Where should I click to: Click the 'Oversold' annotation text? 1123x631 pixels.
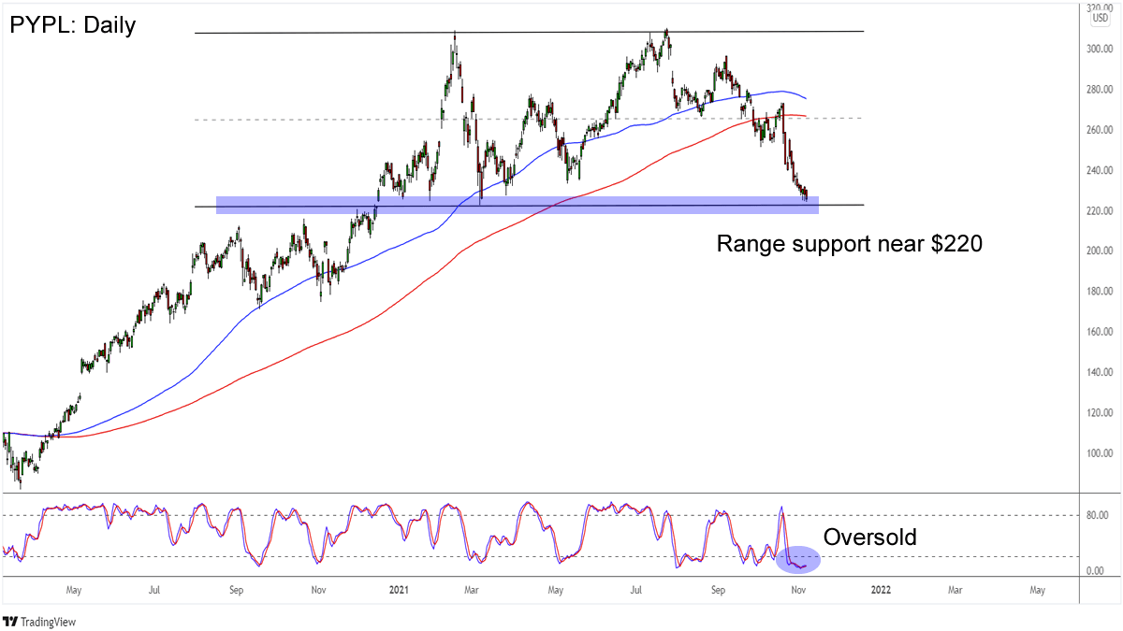[x=869, y=538]
